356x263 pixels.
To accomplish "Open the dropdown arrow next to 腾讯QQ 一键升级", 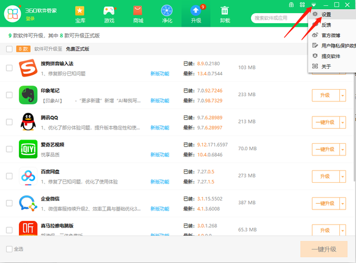I will click(x=342, y=122).
